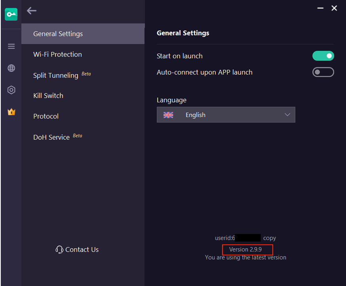Click the Contact Us link

[x=82, y=250]
